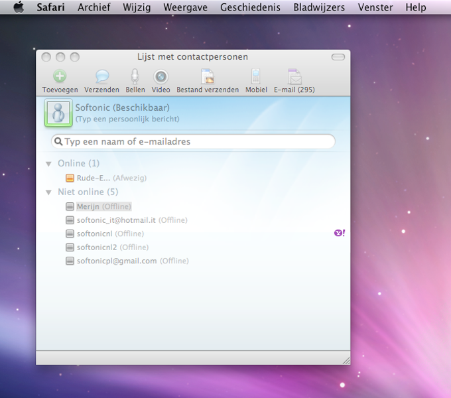Click the Yahoo icon beside softonicnl
The image size is (451, 398).
pos(340,233)
